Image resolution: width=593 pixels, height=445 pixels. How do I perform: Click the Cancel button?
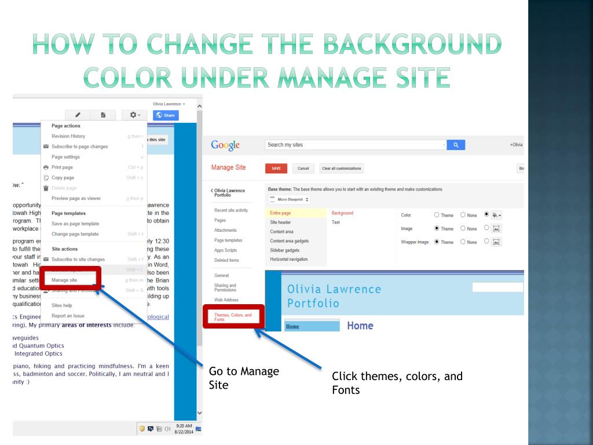point(303,169)
